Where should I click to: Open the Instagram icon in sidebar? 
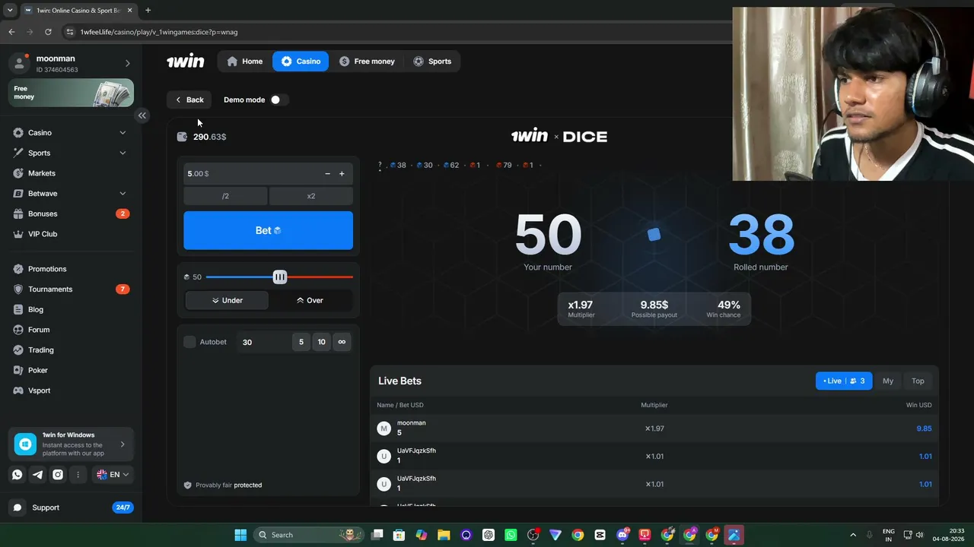pyautogui.click(x=58, y=475)
